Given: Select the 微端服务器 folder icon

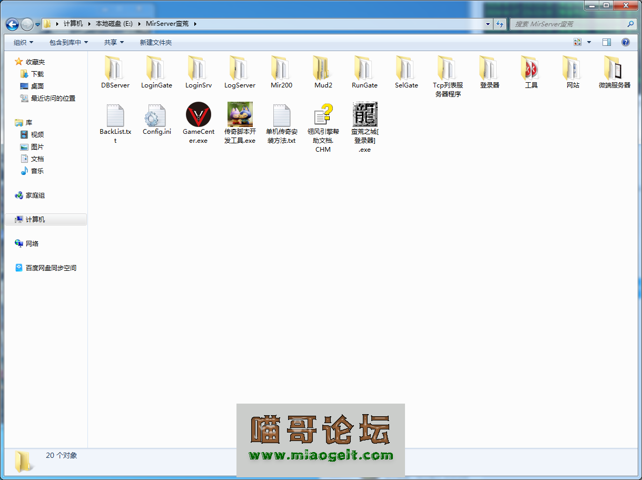Looking at the screenshot, I should coord(614,68).
